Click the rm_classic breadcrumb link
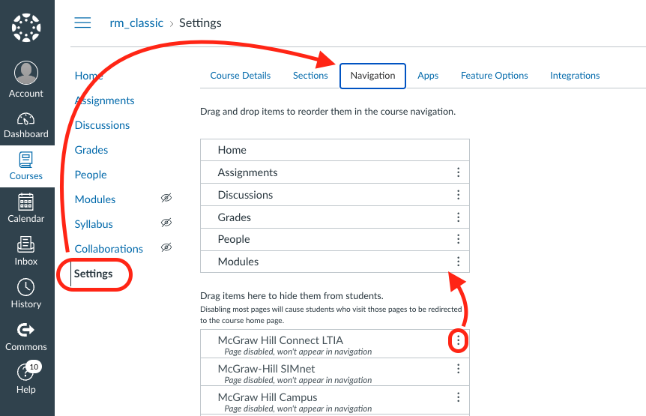 136,22
